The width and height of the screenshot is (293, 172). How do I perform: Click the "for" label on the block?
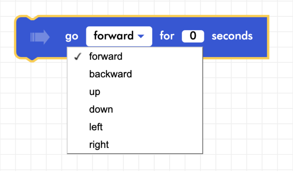click(x=167, y=36)
